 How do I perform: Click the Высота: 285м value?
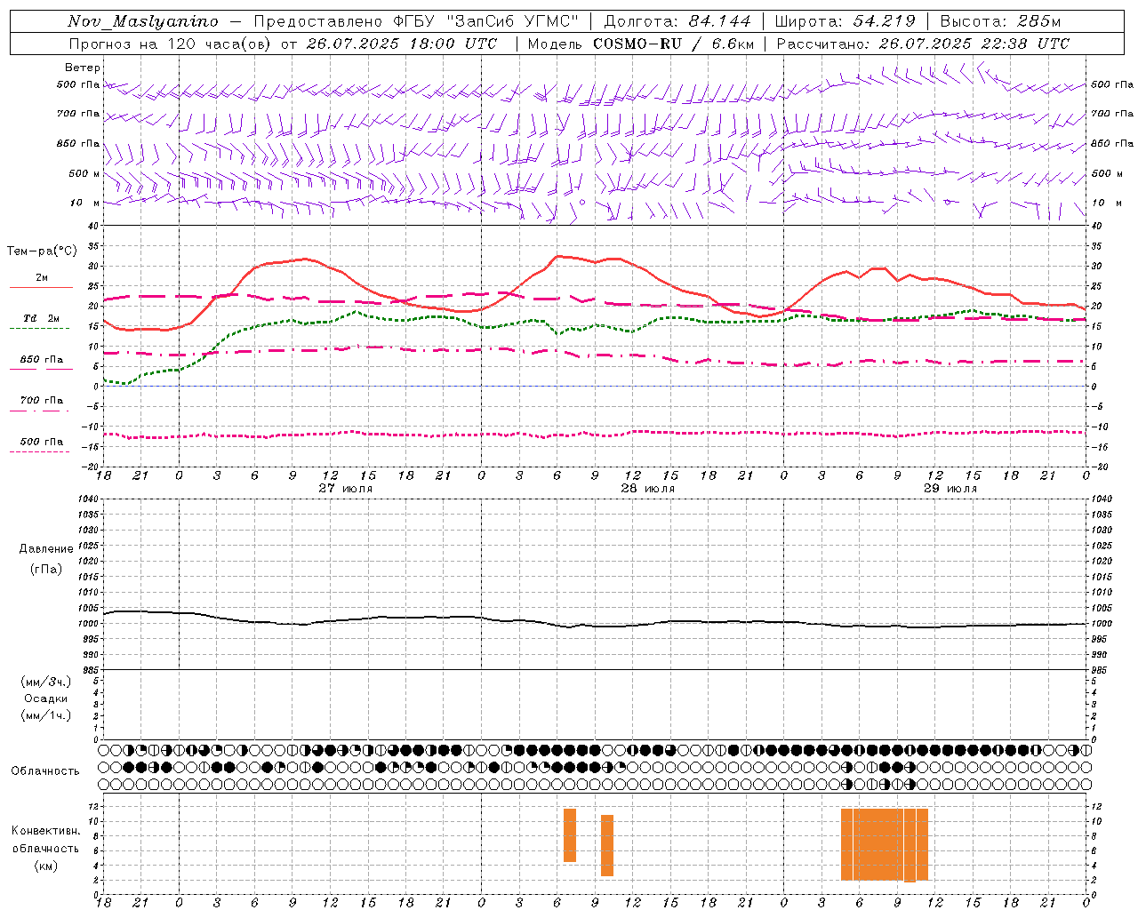pos(1000,21)
